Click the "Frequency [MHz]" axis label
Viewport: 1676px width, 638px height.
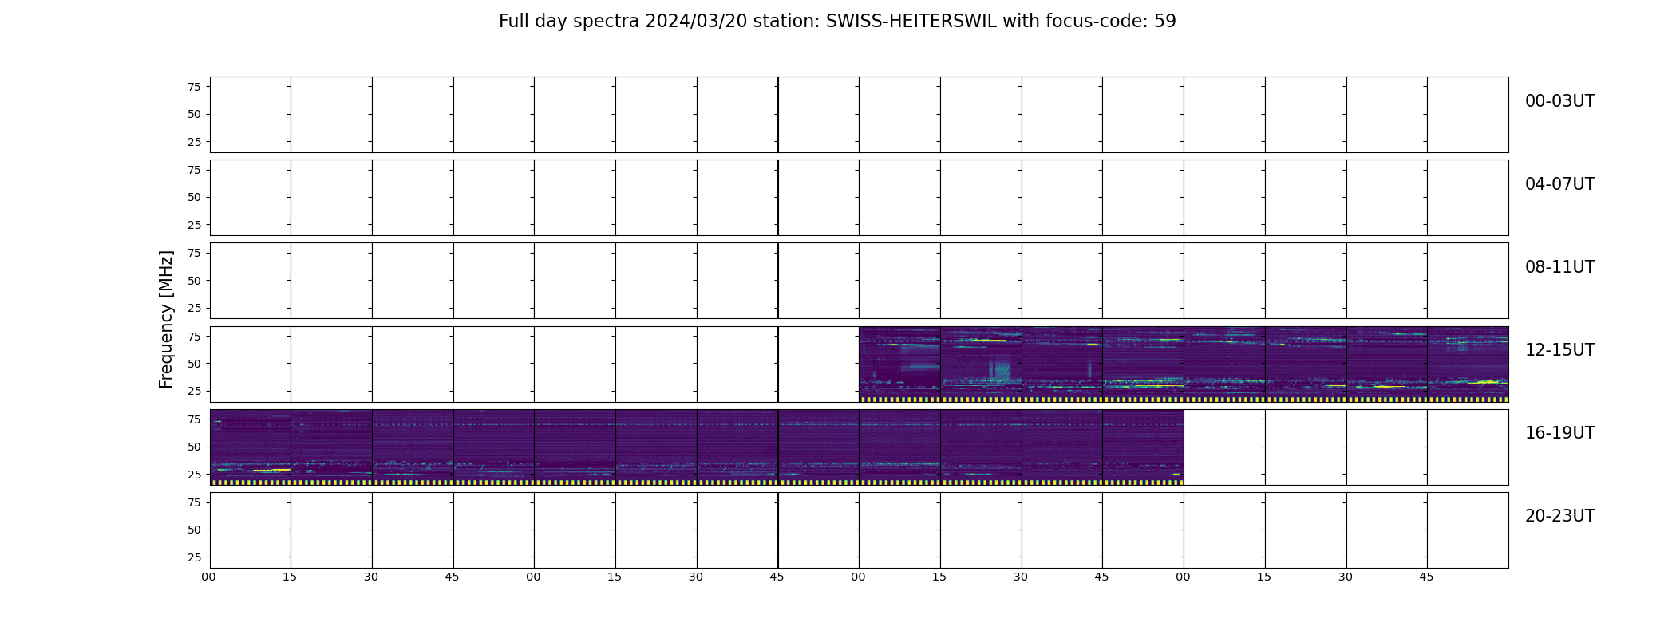[x=166, y=320]
